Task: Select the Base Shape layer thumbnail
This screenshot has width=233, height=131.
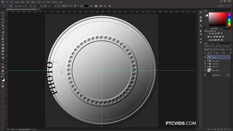Action: (x=209, y=70)
